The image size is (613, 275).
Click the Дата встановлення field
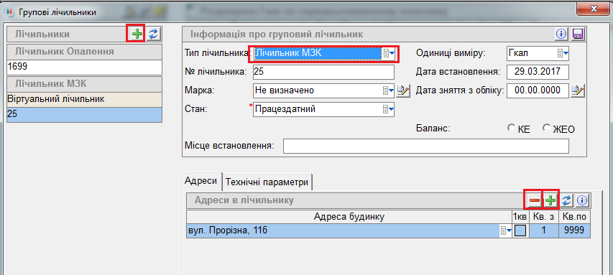tap(538, 72)
